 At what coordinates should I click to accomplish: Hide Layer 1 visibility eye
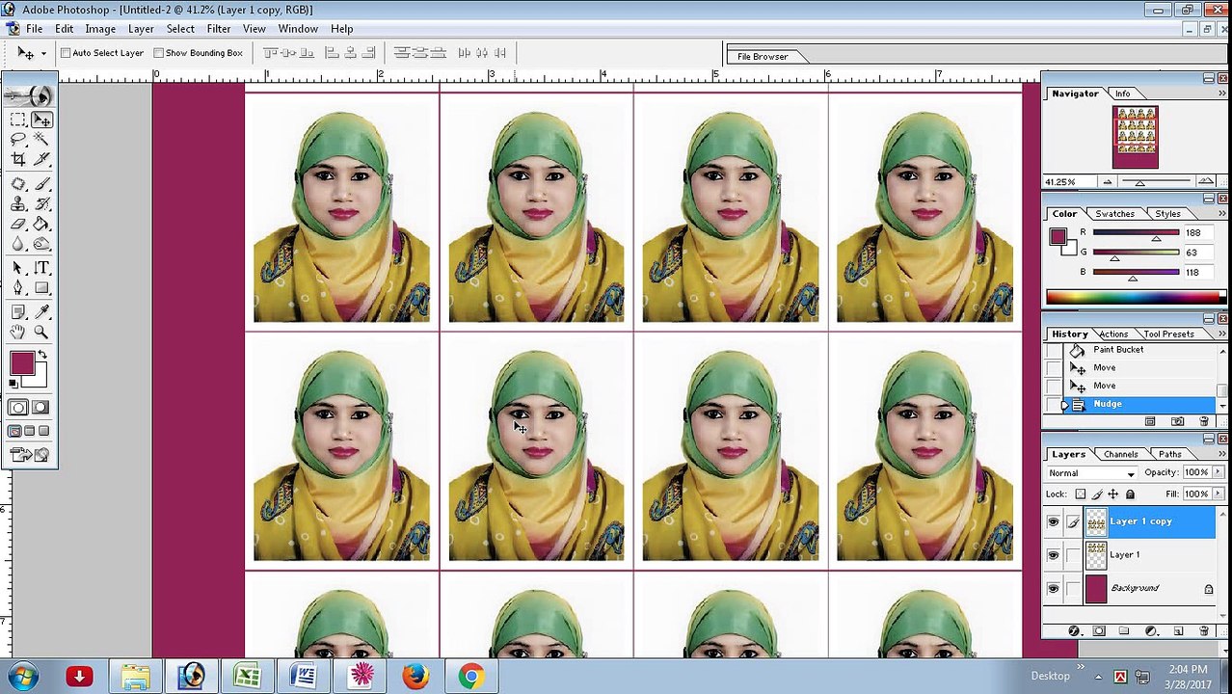[x=1053, y=555]
